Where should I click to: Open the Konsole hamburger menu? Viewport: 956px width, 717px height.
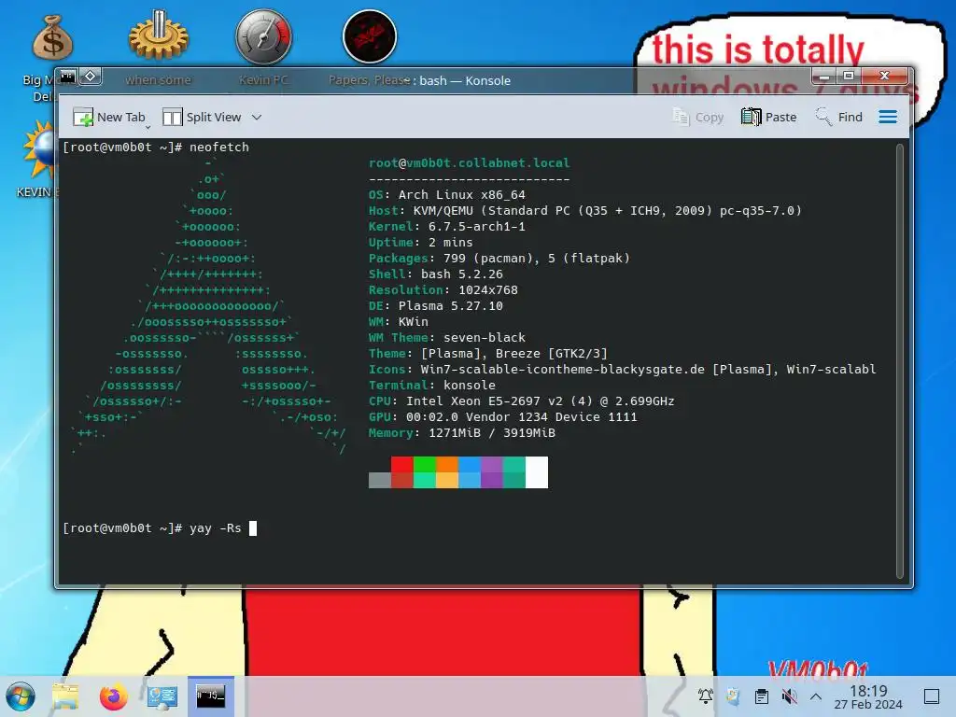(x=888, y=117)
